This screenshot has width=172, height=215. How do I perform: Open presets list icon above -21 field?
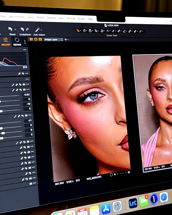(26, 116)
